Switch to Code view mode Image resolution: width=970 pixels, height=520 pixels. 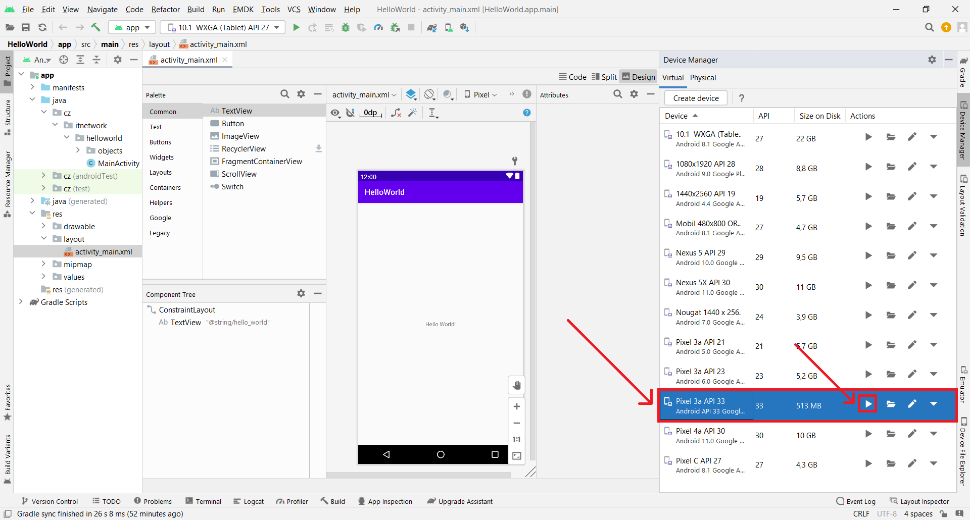coord(572,77)
